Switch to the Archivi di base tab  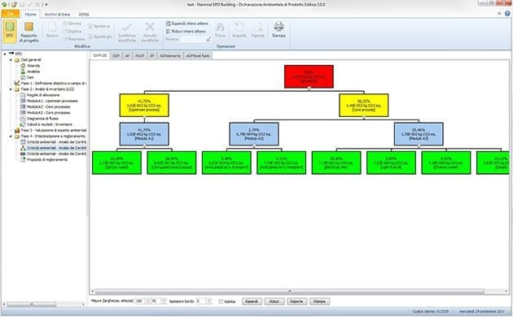(57, 15)
